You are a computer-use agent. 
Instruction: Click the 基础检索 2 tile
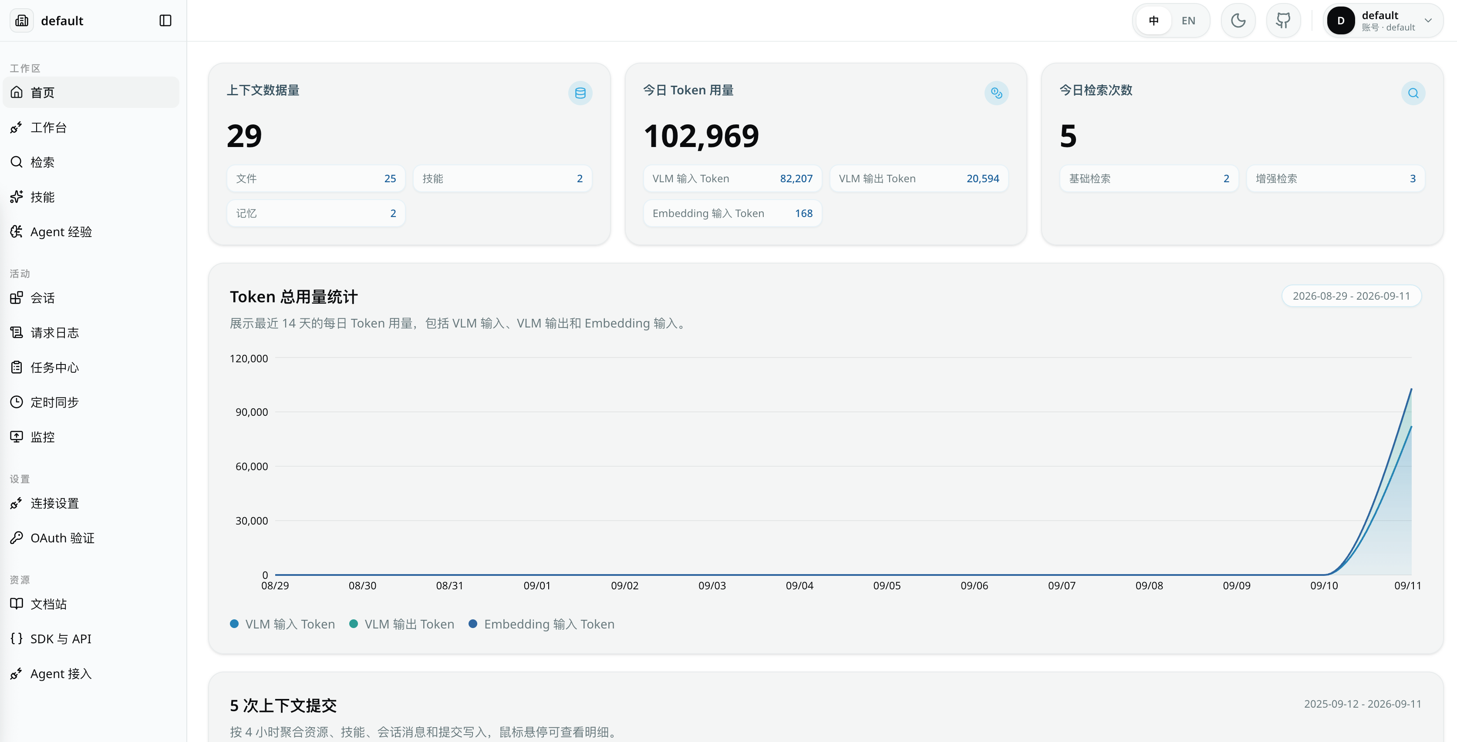click(1149, 179)
